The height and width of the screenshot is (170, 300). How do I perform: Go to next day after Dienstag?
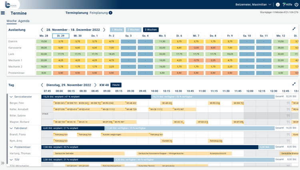click(95, 85)
